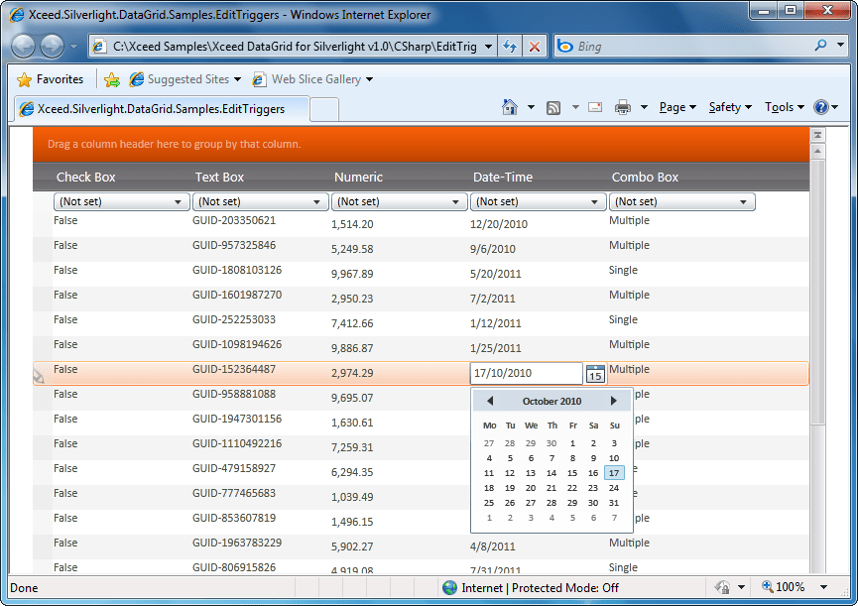The image size is (858, 606).
Task: Click the Refresh icon next to address bar
Action: (x=509, y=46)
